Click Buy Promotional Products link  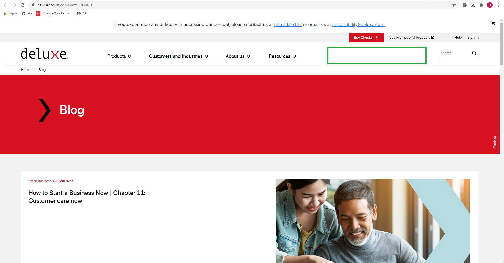tap(411, 38)
